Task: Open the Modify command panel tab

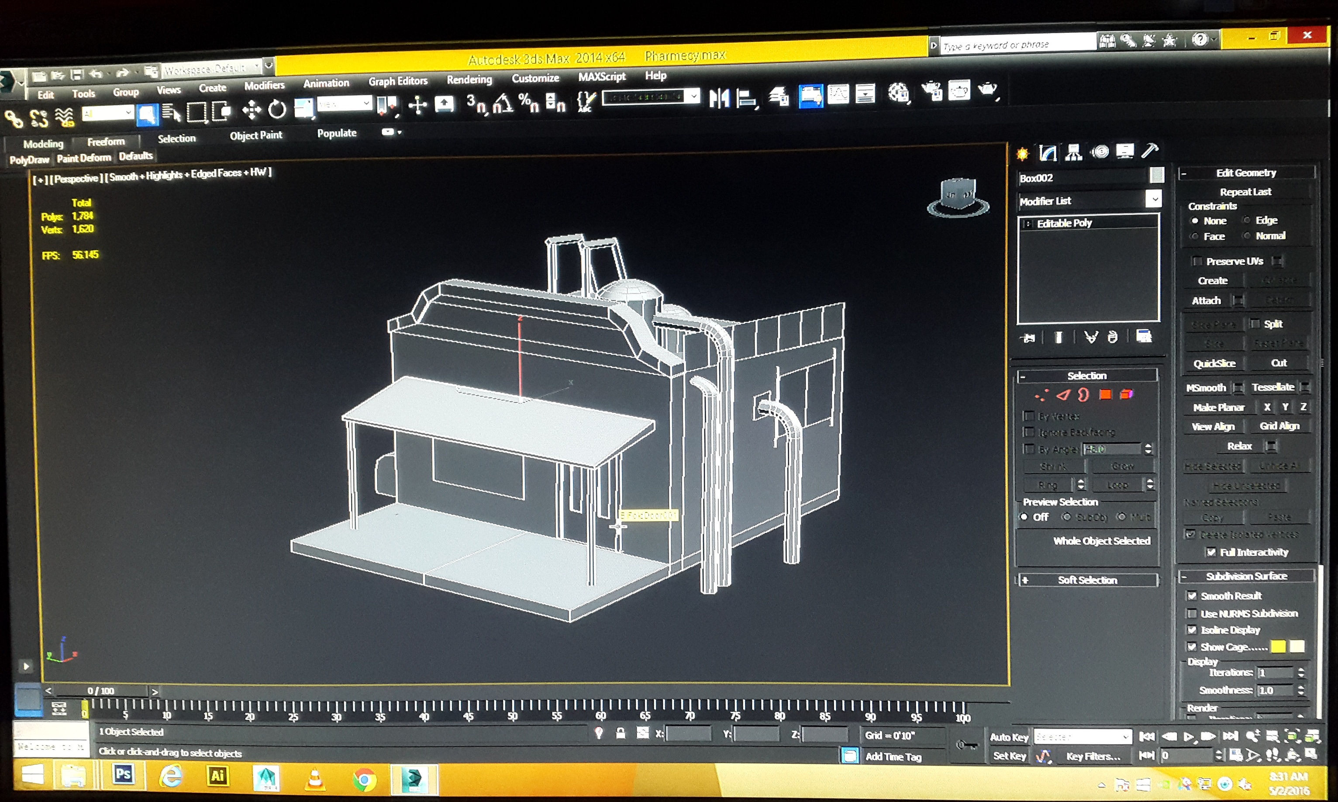Action: [x=1048, y=153]
